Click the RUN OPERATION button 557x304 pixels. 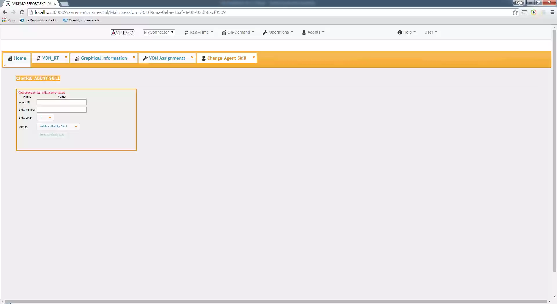[x=52, y=135]
